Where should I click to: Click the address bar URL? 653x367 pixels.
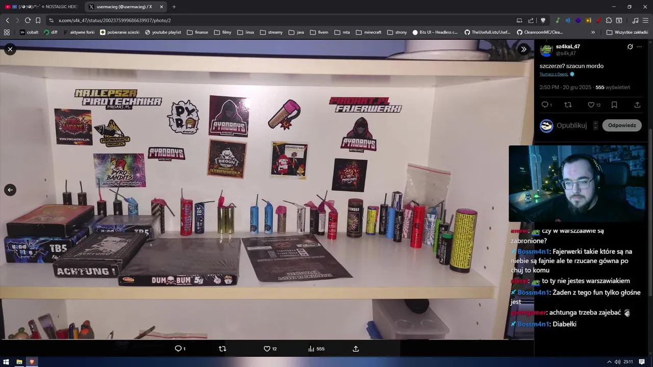114,20
